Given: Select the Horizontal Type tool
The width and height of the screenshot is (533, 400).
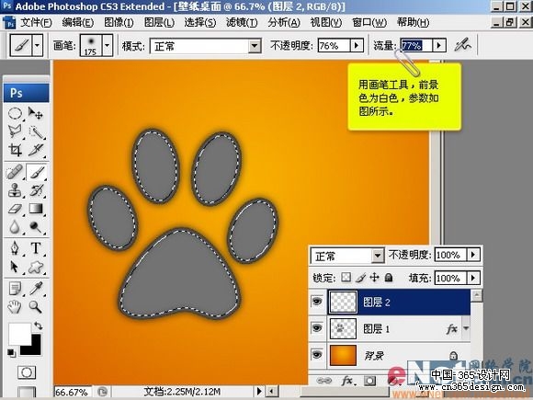Looking at the screenshot, I should coord(36,248).
